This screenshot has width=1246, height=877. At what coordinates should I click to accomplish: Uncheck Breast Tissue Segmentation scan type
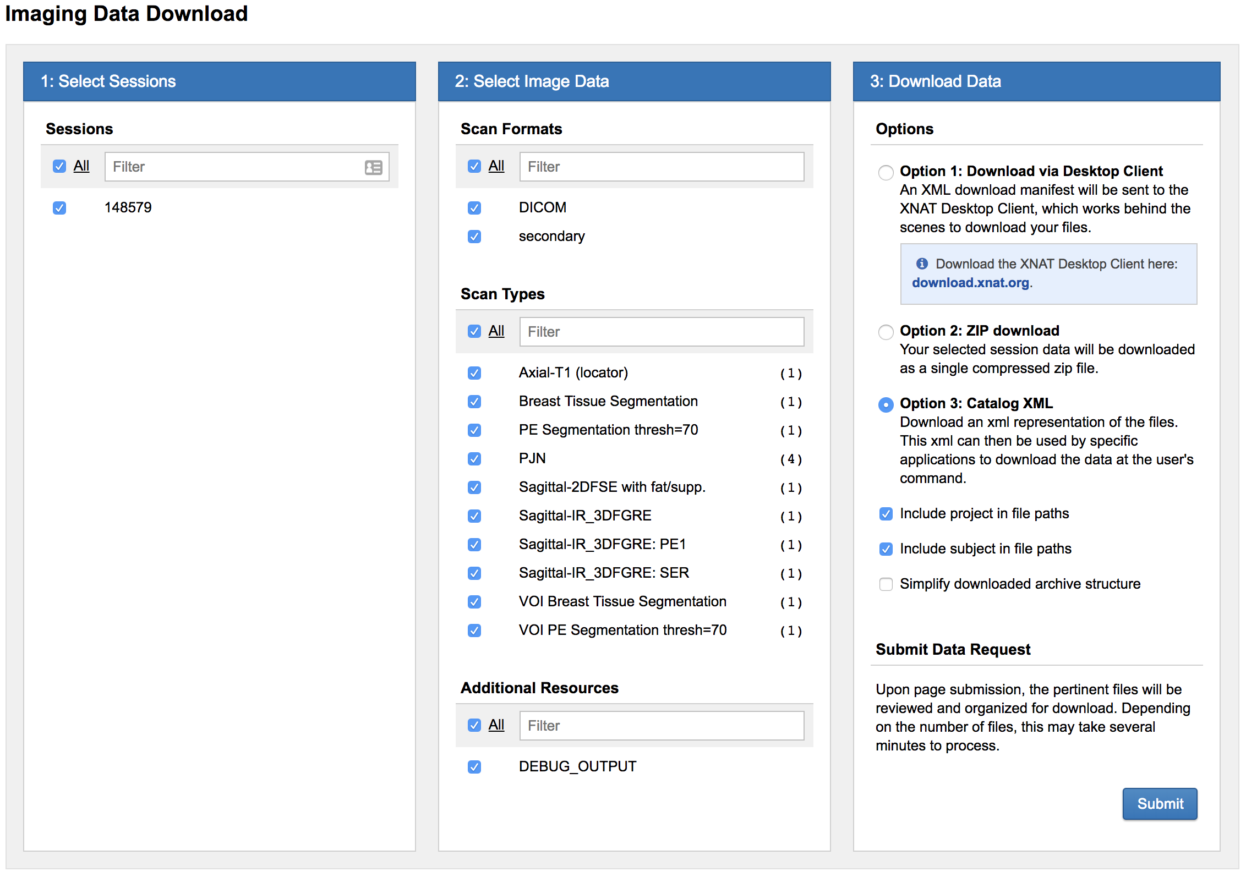point(474,401)
